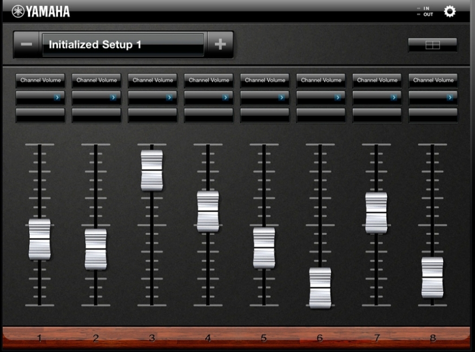Click channel number 5 on wood strip
475x352 pixels.
264,338
